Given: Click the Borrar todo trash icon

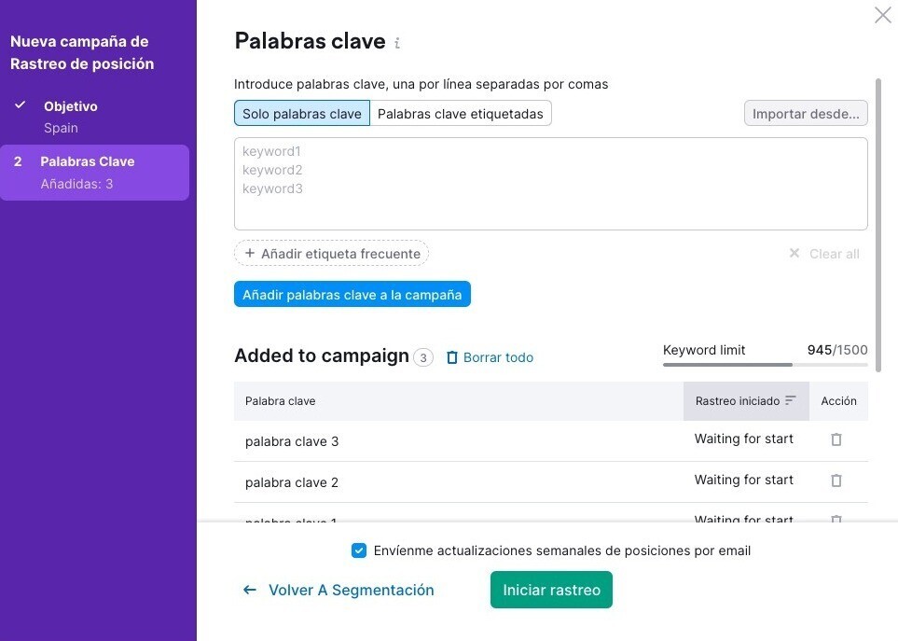Looking at the screenshot, I should tap(452, 357).
